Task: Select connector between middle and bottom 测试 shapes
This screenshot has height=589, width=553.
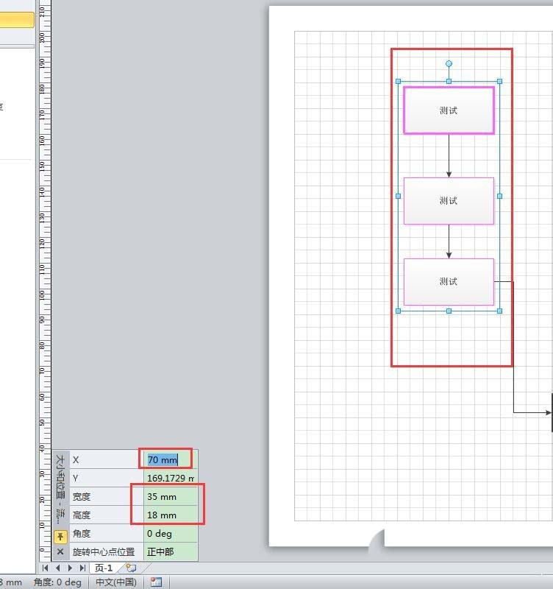Action: tap(449, 241)
